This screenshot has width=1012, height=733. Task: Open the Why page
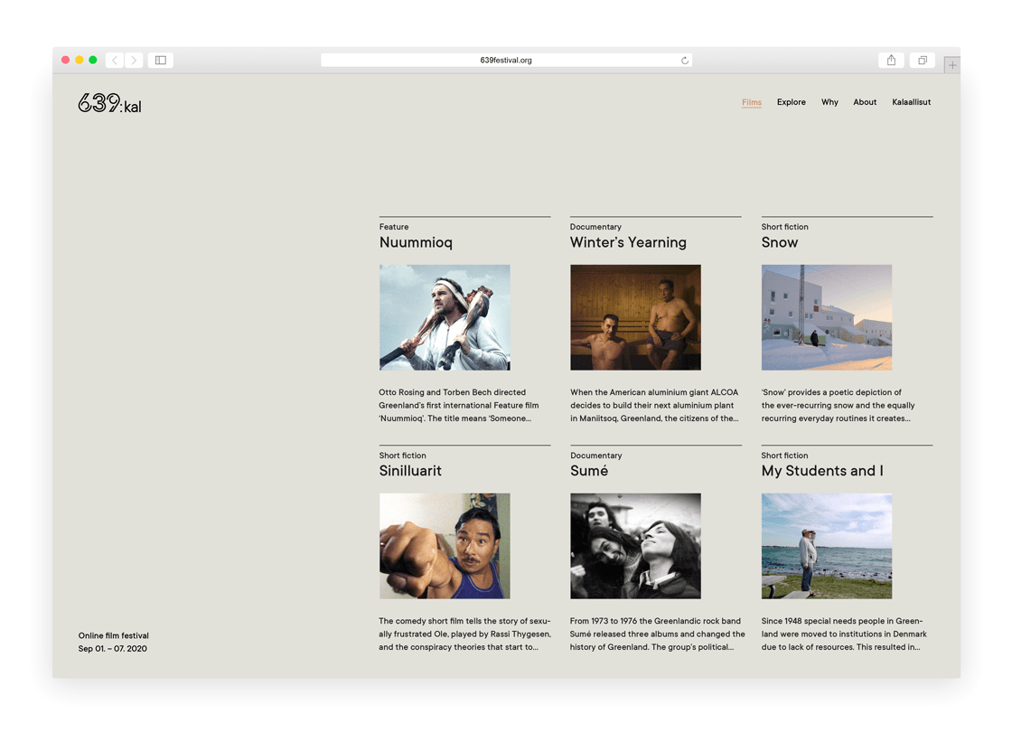pos(829,102)
